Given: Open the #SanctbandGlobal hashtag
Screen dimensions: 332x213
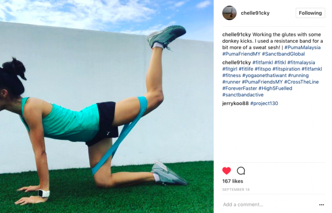Looking at the screenshot, I should point(283,54).
